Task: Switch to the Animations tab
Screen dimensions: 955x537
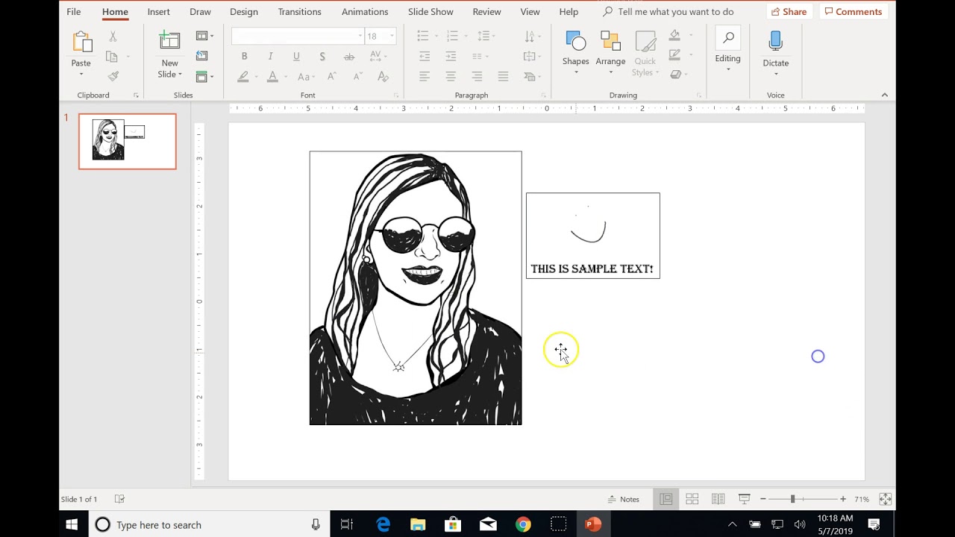Action: (x=364, y=12)
